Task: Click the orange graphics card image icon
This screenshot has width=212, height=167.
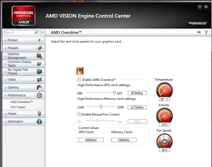Action: pyautogui.click(x=80, y=71)
